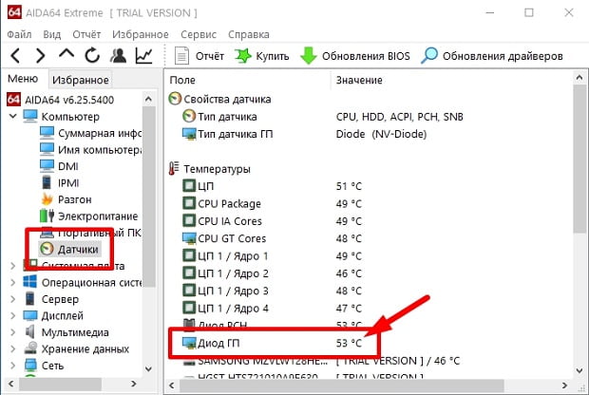The image size is (589, 395).
Task: Click the Windows logo Операционная система icon
Action: click(x=30, y=282)
